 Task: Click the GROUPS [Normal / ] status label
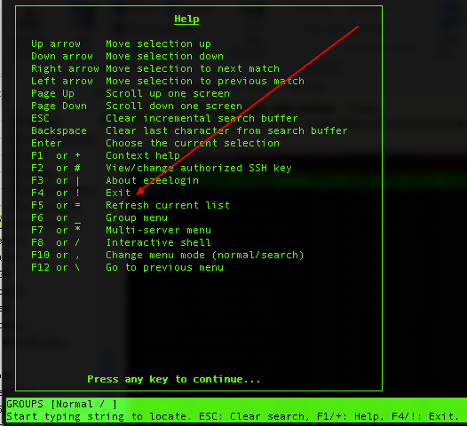coord(61,404)
